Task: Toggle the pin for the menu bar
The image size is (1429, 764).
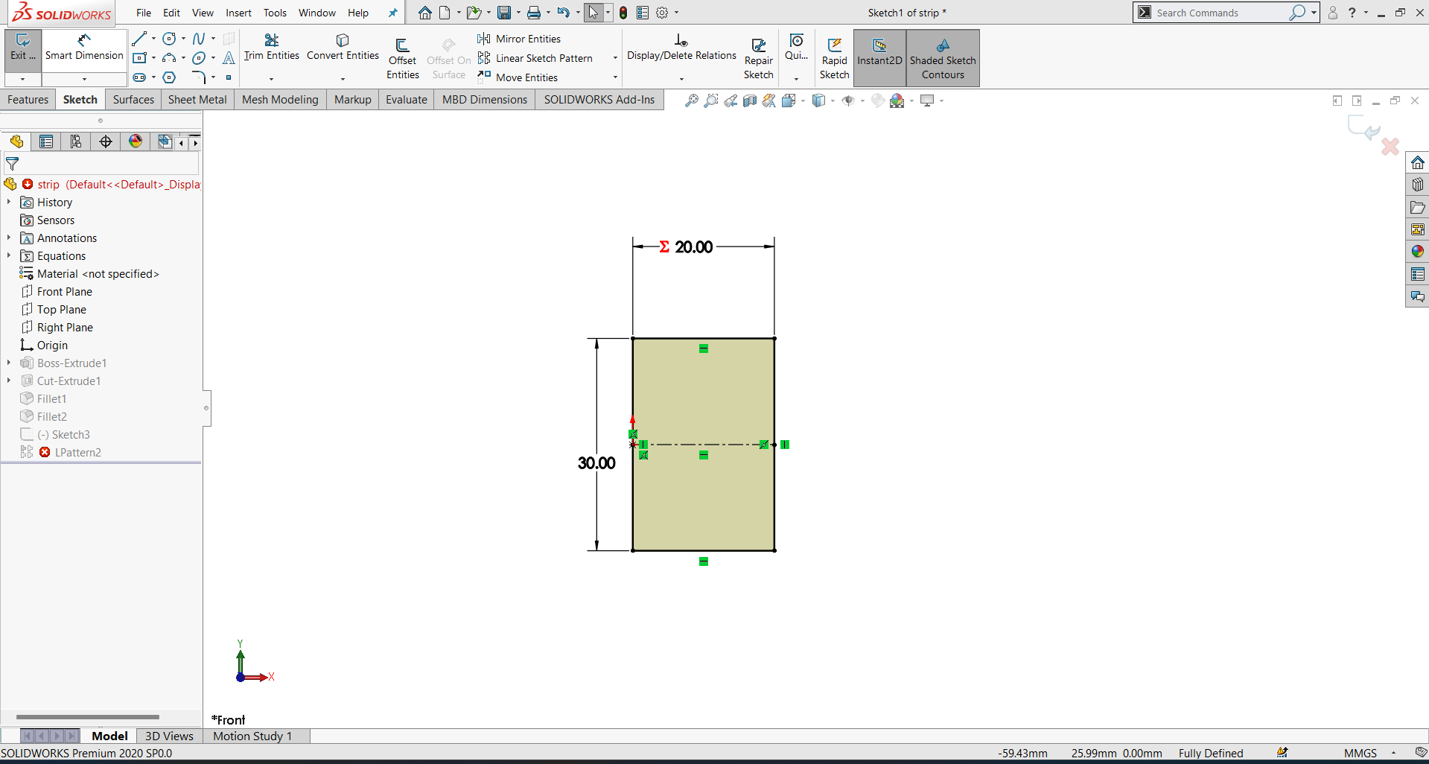Action: coord(392,13)
